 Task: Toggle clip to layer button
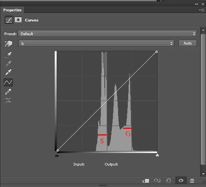(x=145, y=181)
